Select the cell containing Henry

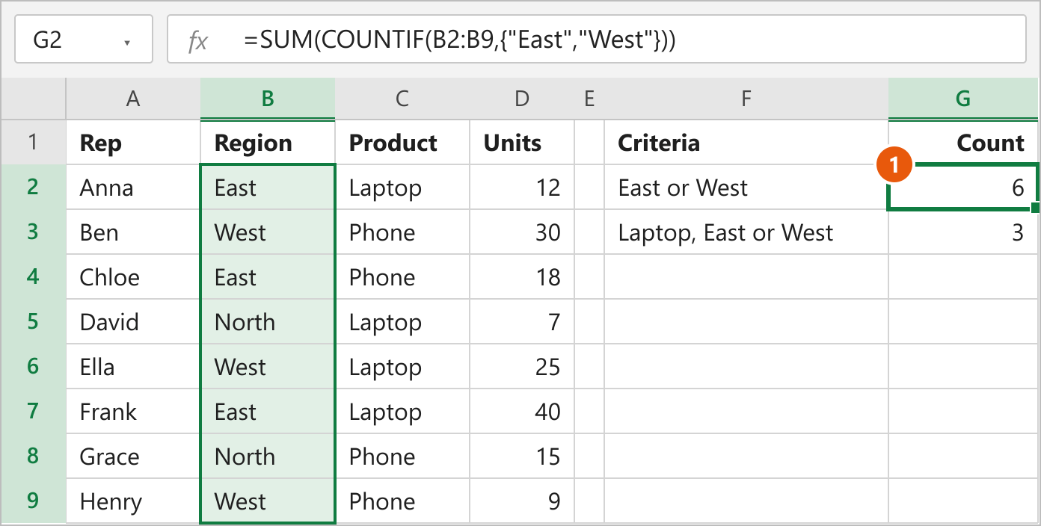[133, 501]
